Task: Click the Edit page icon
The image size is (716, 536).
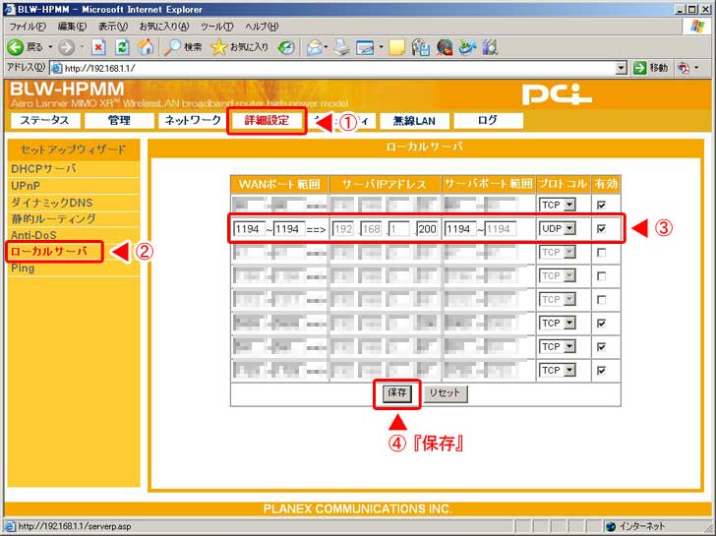Action: [365, 47]
